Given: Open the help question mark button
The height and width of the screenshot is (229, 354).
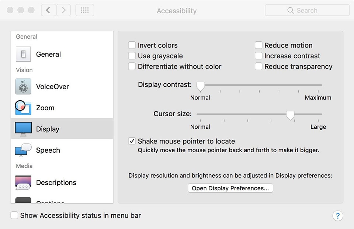Looking at the screenshot, I should (x=337, y=216).
